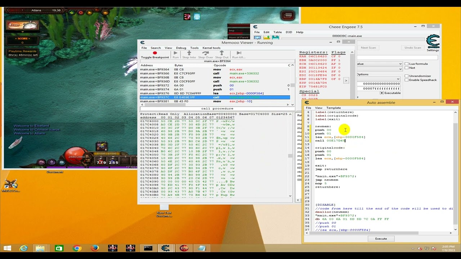
Task: Open the File menu in Memory Viewer
Action: (x=144, y=48)
